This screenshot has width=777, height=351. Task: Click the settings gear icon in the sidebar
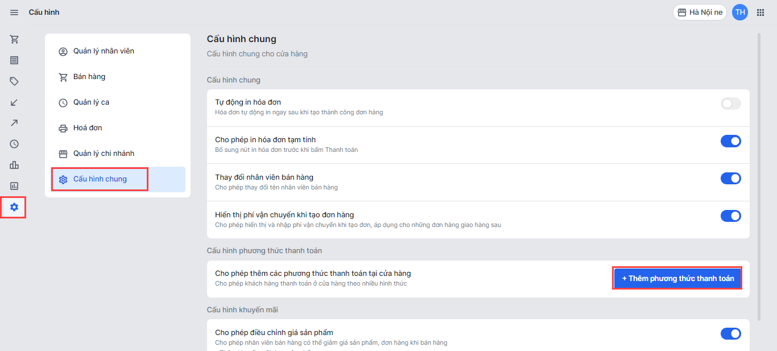14,207
